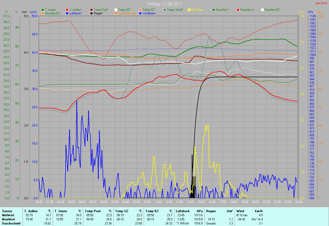Click the Luftdruck maximum '1019.8'
This screenshot has height=226, width=329.
click(198, 219)
